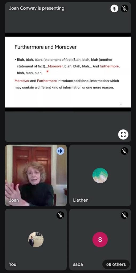
Task: Click the Furthermore and Moreover slide title
Action: (45, 47)
